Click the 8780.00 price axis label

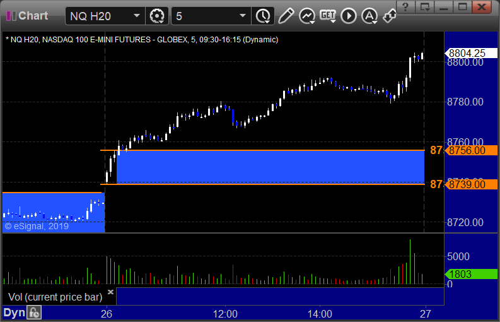coord(465,102)
